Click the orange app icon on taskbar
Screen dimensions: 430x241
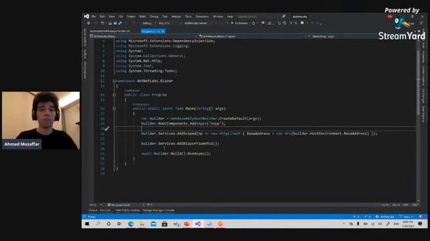pyautogui.click(x=220, y=224)
